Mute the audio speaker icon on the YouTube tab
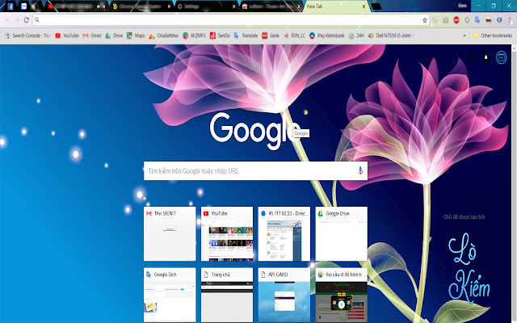 coord(99,6)
